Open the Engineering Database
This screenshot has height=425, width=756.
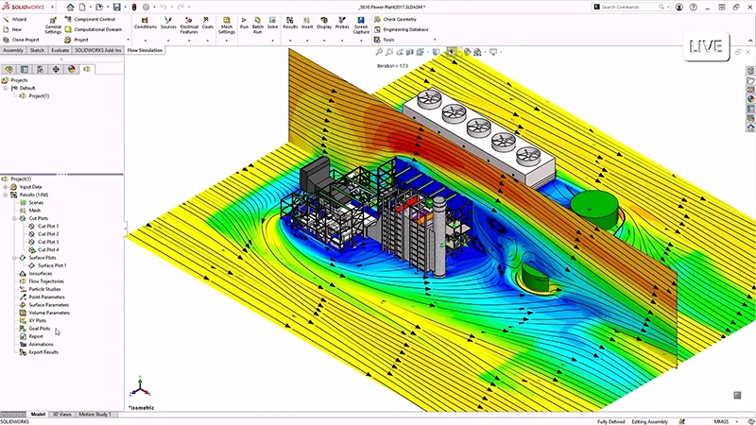(x=404, y=29)
